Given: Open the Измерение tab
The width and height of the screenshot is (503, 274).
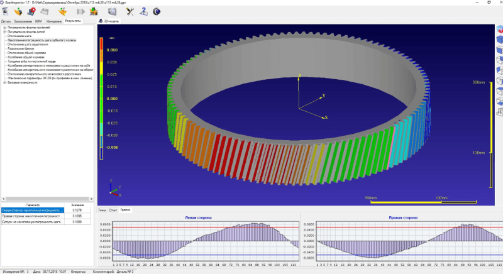Looking at the screenshot, I should tap(53, 21).
